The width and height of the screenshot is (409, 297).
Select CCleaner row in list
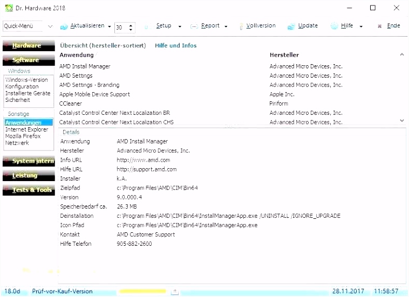(71, 103)
